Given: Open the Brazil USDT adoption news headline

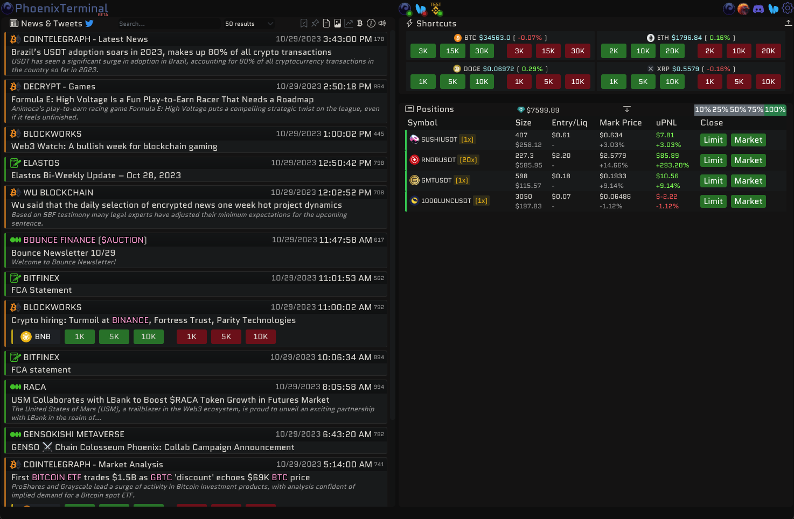Looking at the screenshot, I should pyautogui.click(x=171, y=52).
